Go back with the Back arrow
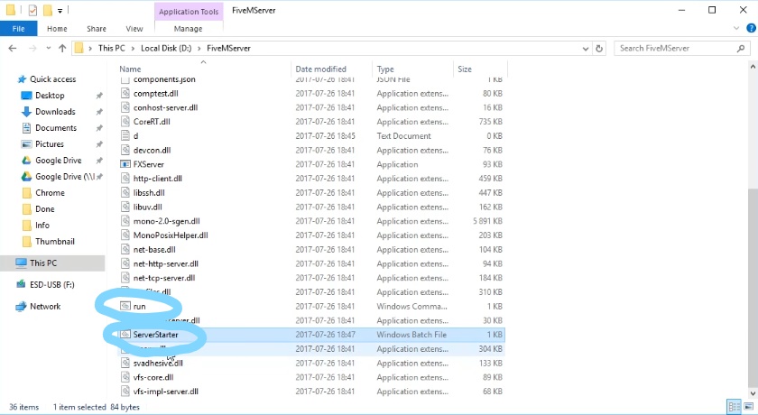The width and height of the screenshot is (758, 415). 13,48
